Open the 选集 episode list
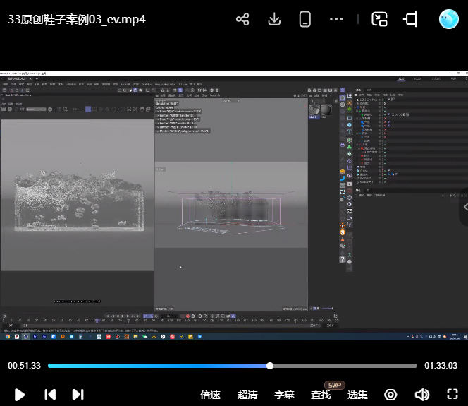Viewport: 468px width, 406px height. click(357, 395)
